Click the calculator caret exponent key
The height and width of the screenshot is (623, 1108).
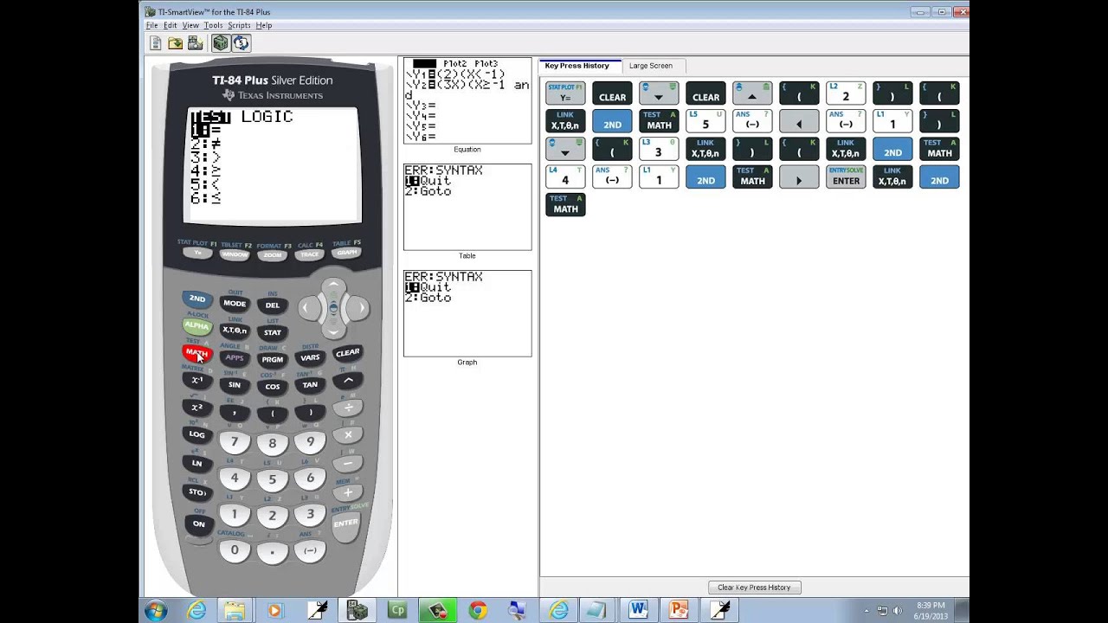tap(348, 381)
